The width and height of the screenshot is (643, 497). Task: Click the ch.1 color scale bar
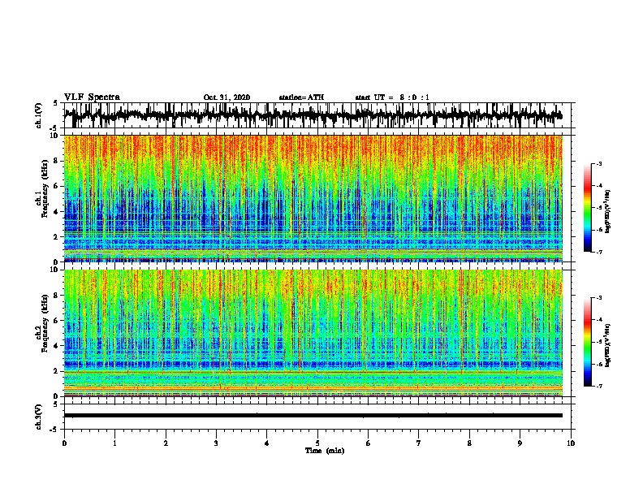click(587, 208)
